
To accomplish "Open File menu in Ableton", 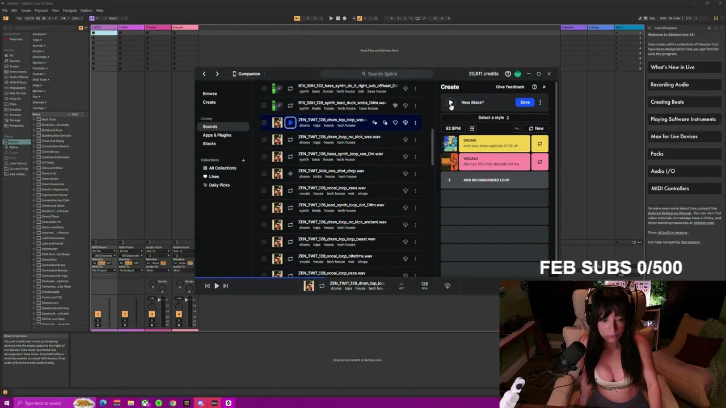I will [5, 10].
